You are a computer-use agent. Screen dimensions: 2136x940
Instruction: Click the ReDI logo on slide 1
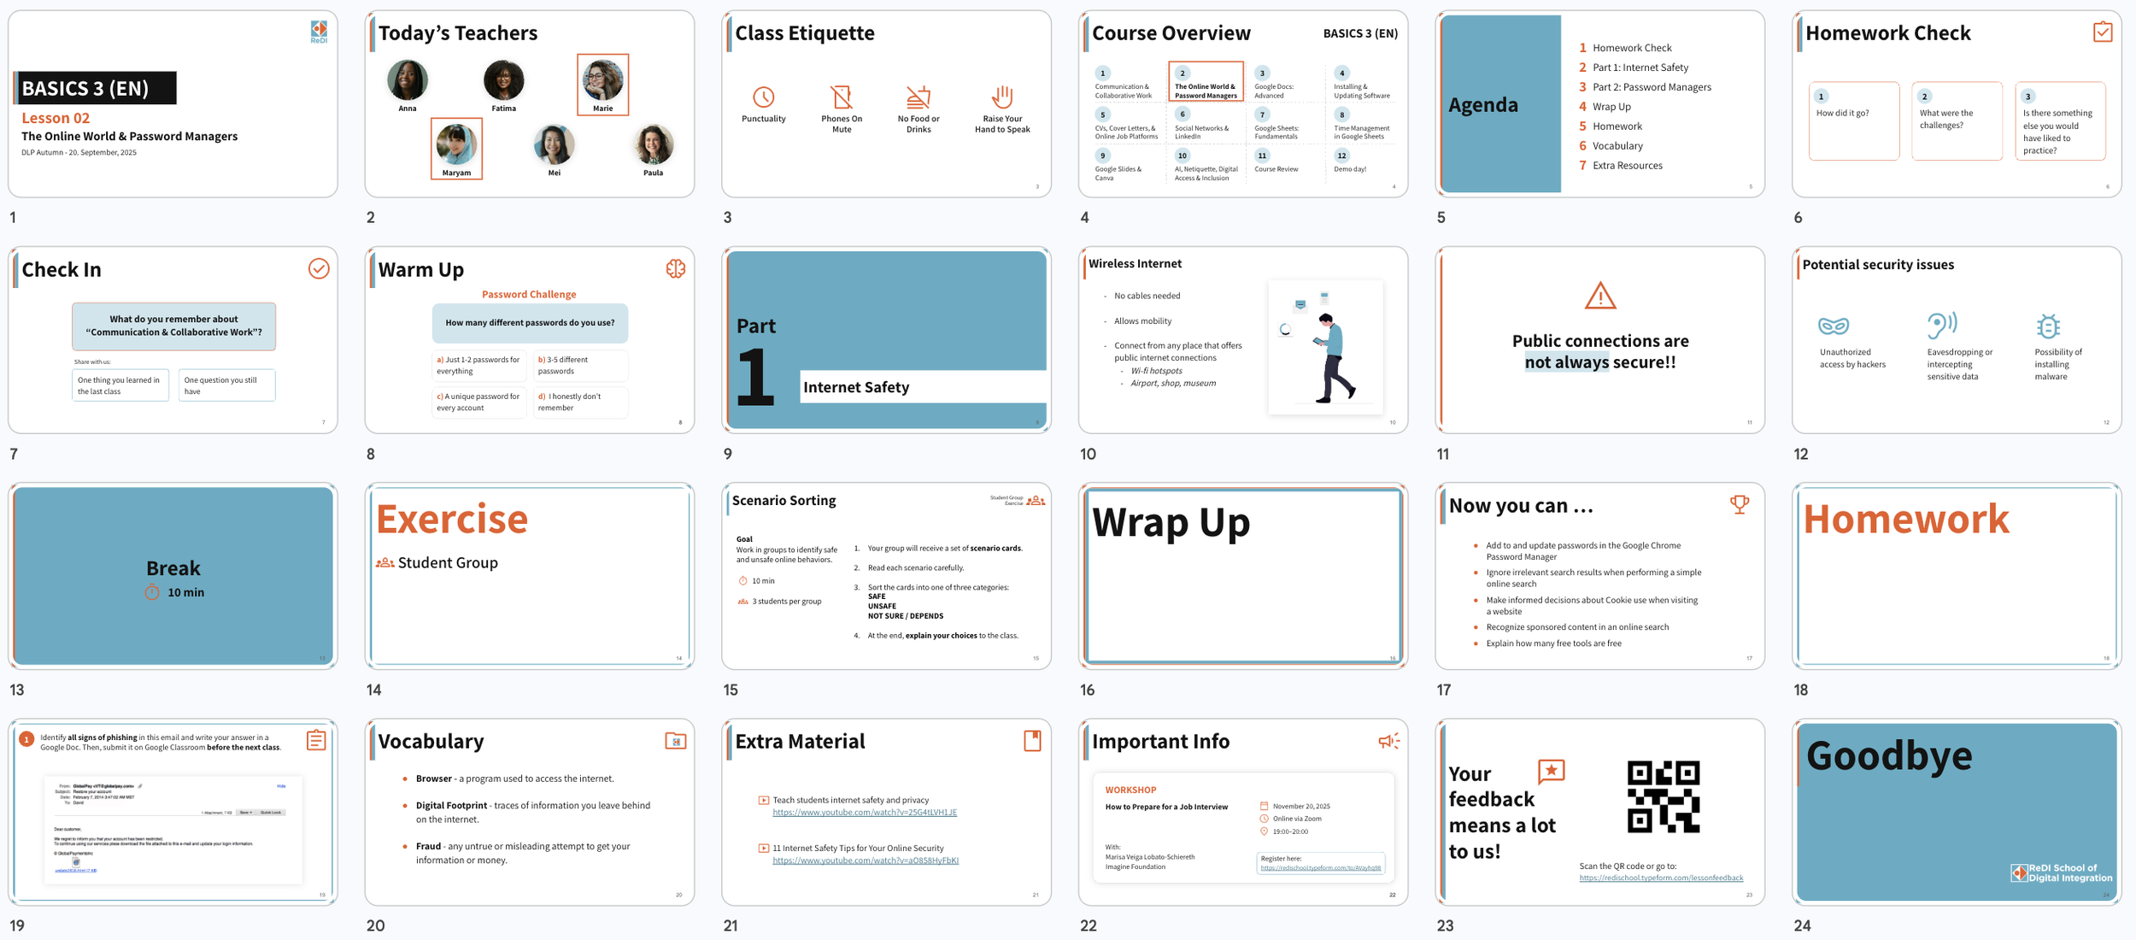(x=319, y=32)
